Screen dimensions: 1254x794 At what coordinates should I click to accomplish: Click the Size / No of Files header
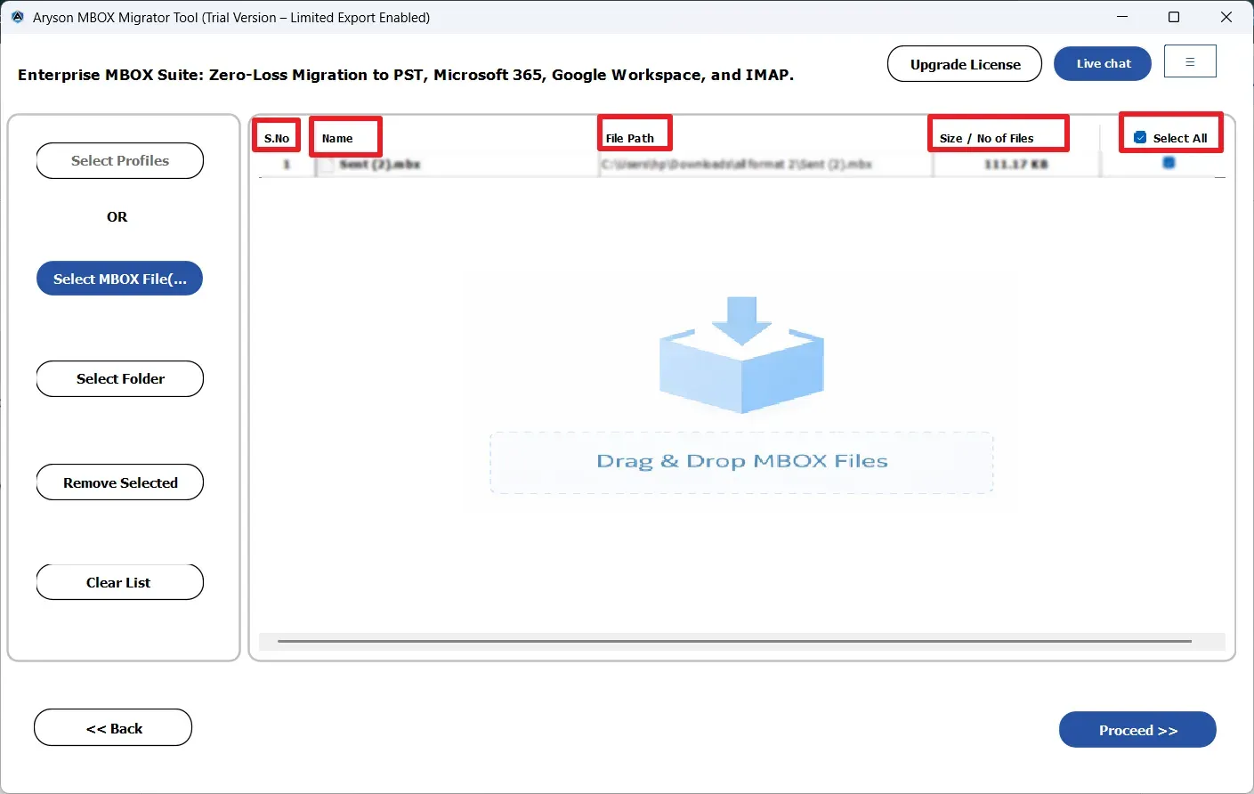987,138
